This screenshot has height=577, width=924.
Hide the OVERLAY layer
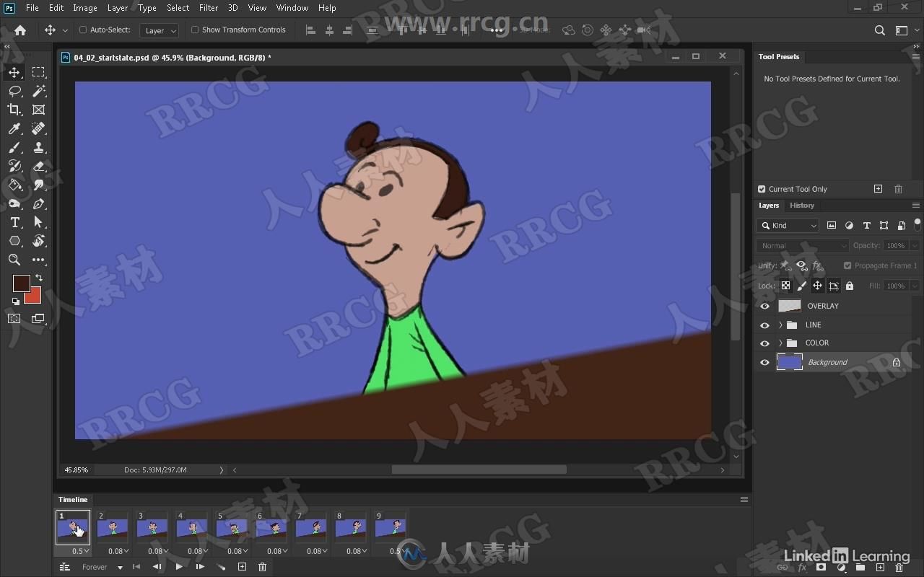coord(764,306)
